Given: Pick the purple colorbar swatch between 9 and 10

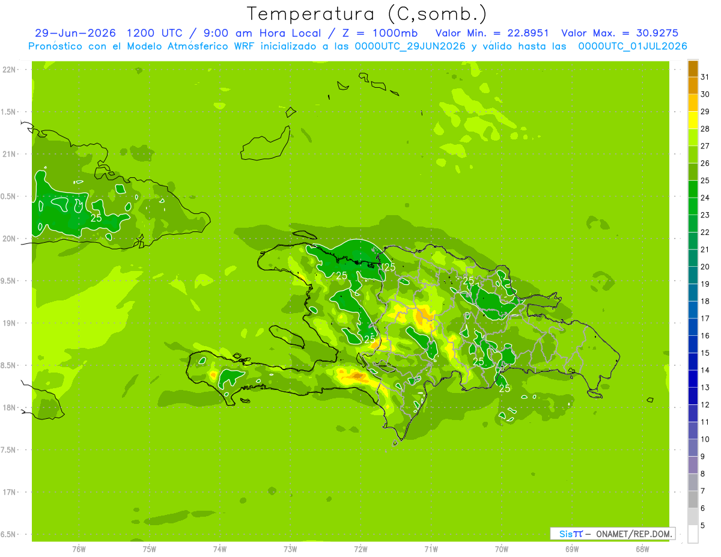Looking at the screenshot, I should (x=693, y=448).
